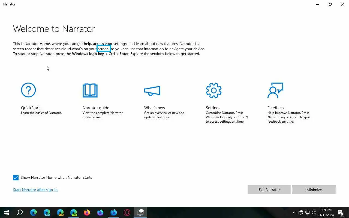Launch Edge Beta from the taskbar
The width and height of the screenshot is (349, 218).
point(47,213)
